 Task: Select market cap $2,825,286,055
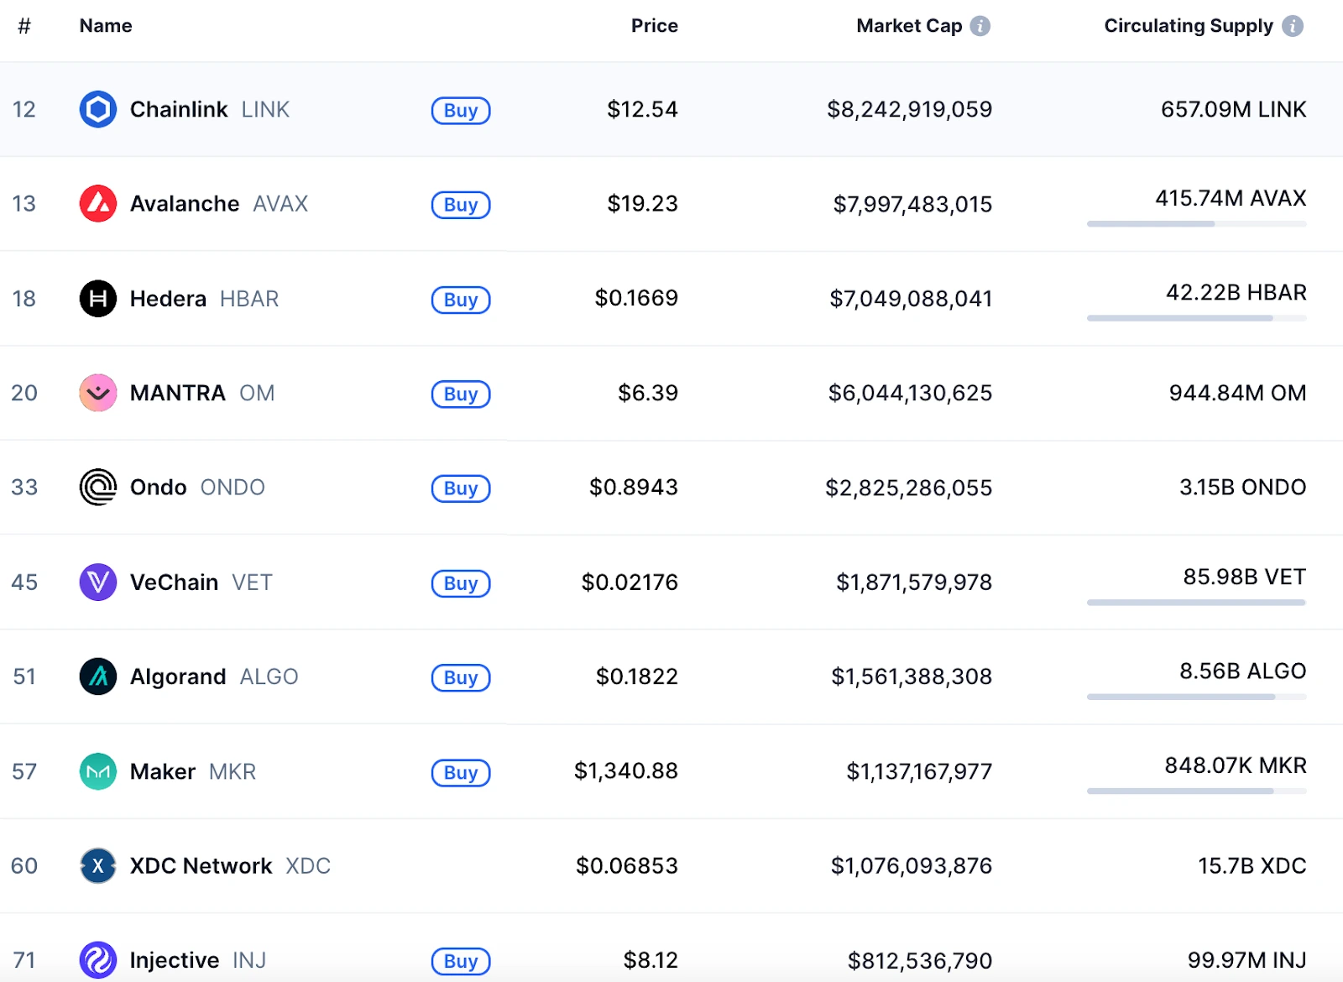pyautogui.click(x=908, y=488)
